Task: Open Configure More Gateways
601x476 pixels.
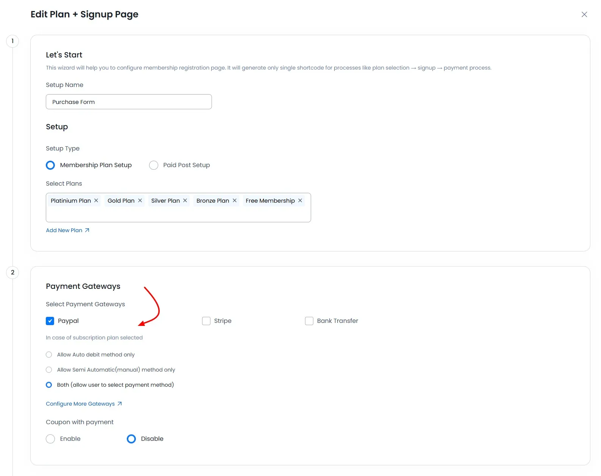Action: (x=80, y=403)
